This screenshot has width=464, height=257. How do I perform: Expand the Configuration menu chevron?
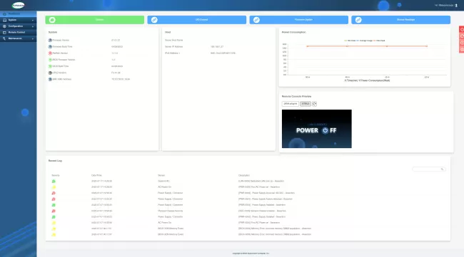[x=33, y=26]
